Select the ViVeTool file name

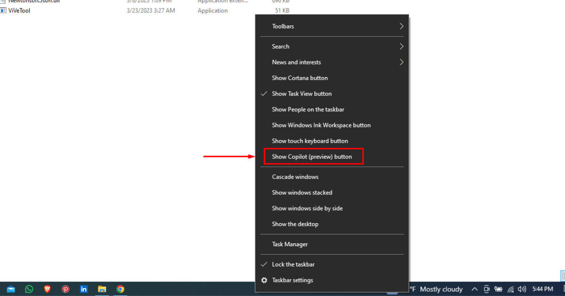pos(19,10)
